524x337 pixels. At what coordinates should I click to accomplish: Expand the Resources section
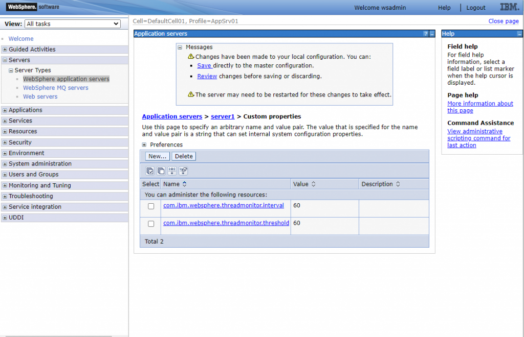(x=5, y=131)
